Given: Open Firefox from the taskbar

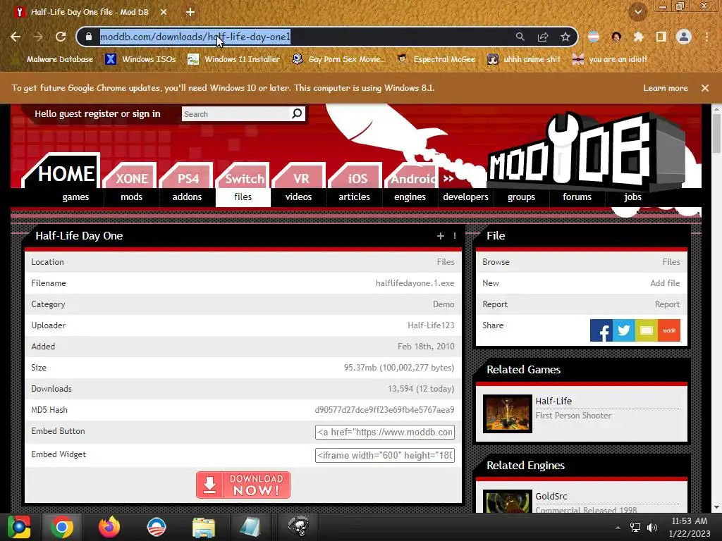Looking at the screenshot, I should click(109, 527).
